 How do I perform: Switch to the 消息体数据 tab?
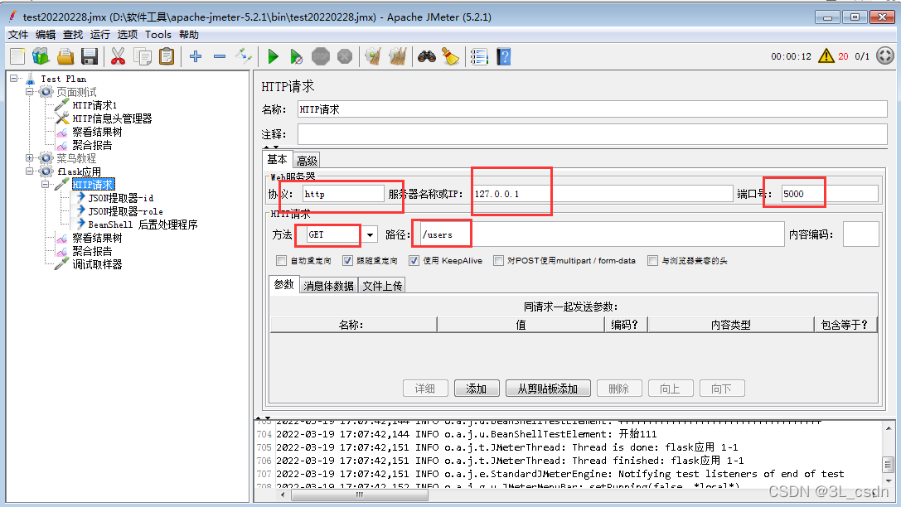click(x=329, y=285)
